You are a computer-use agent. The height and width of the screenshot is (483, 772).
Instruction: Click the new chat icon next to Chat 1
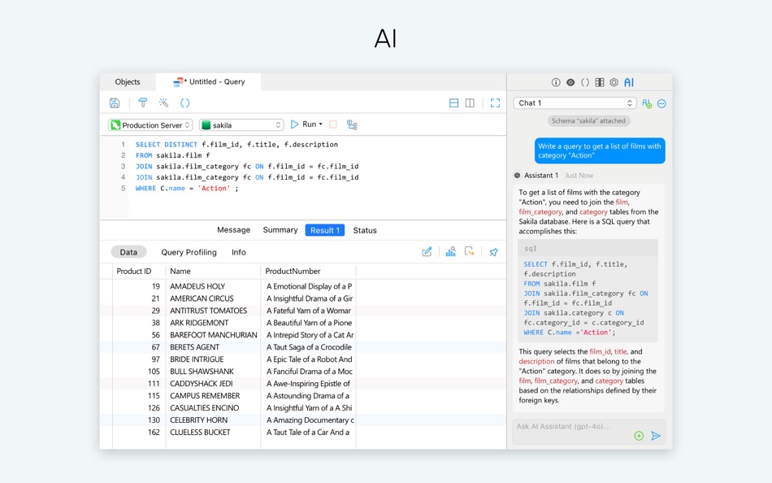point(647,103)
